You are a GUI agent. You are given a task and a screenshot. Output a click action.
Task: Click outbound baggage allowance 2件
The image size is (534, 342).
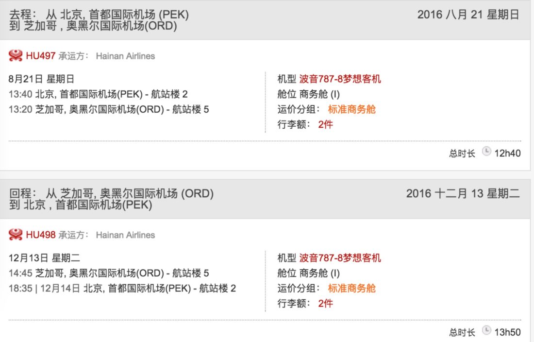[x=325, y=124]
